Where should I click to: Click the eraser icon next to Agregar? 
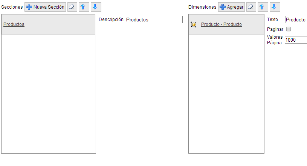coord(251,7)
